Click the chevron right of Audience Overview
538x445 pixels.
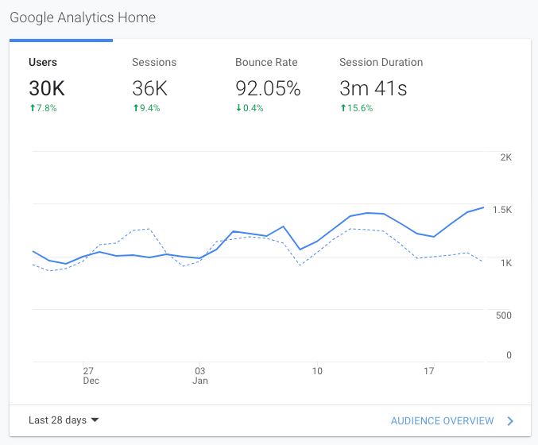click(510, 420)
